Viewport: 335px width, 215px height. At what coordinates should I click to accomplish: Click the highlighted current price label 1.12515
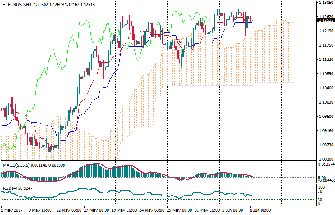(x=324, y=20)
